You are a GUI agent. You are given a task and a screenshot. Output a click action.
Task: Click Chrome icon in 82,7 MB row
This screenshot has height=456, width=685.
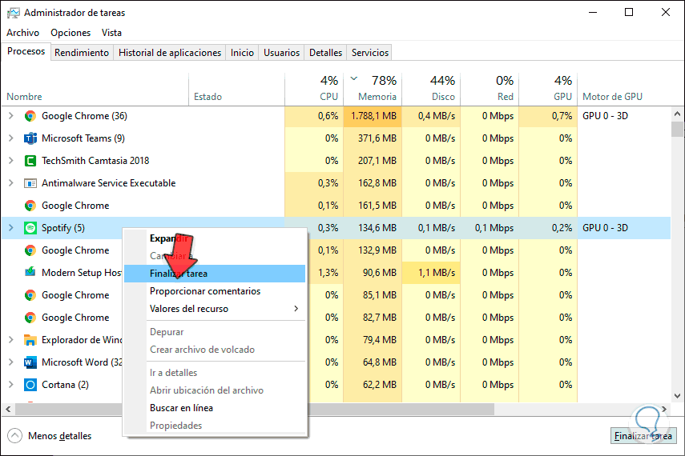coord(30,318)
